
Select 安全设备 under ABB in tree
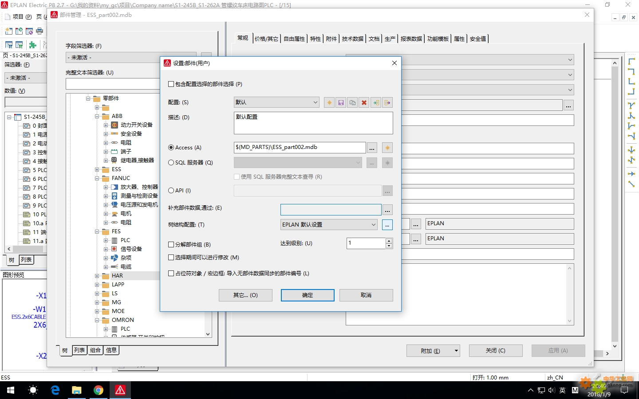click(131, 134)
